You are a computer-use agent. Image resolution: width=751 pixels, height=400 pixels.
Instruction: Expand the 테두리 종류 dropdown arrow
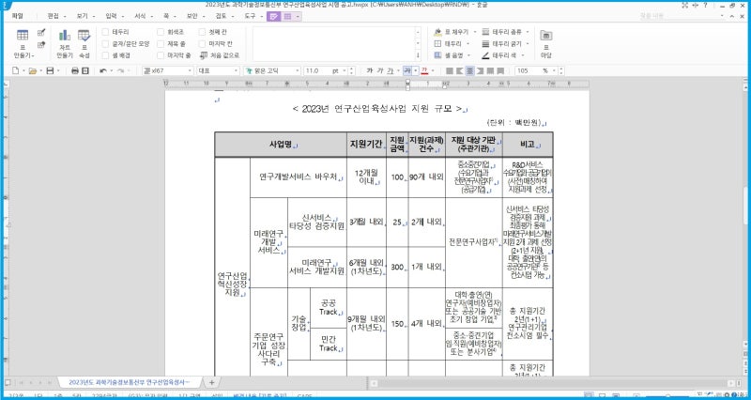528,32
